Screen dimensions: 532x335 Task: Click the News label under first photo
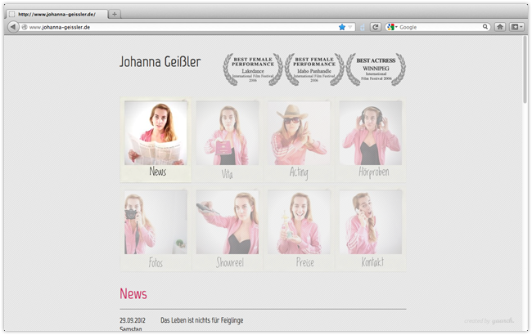[x=158, y=172]
